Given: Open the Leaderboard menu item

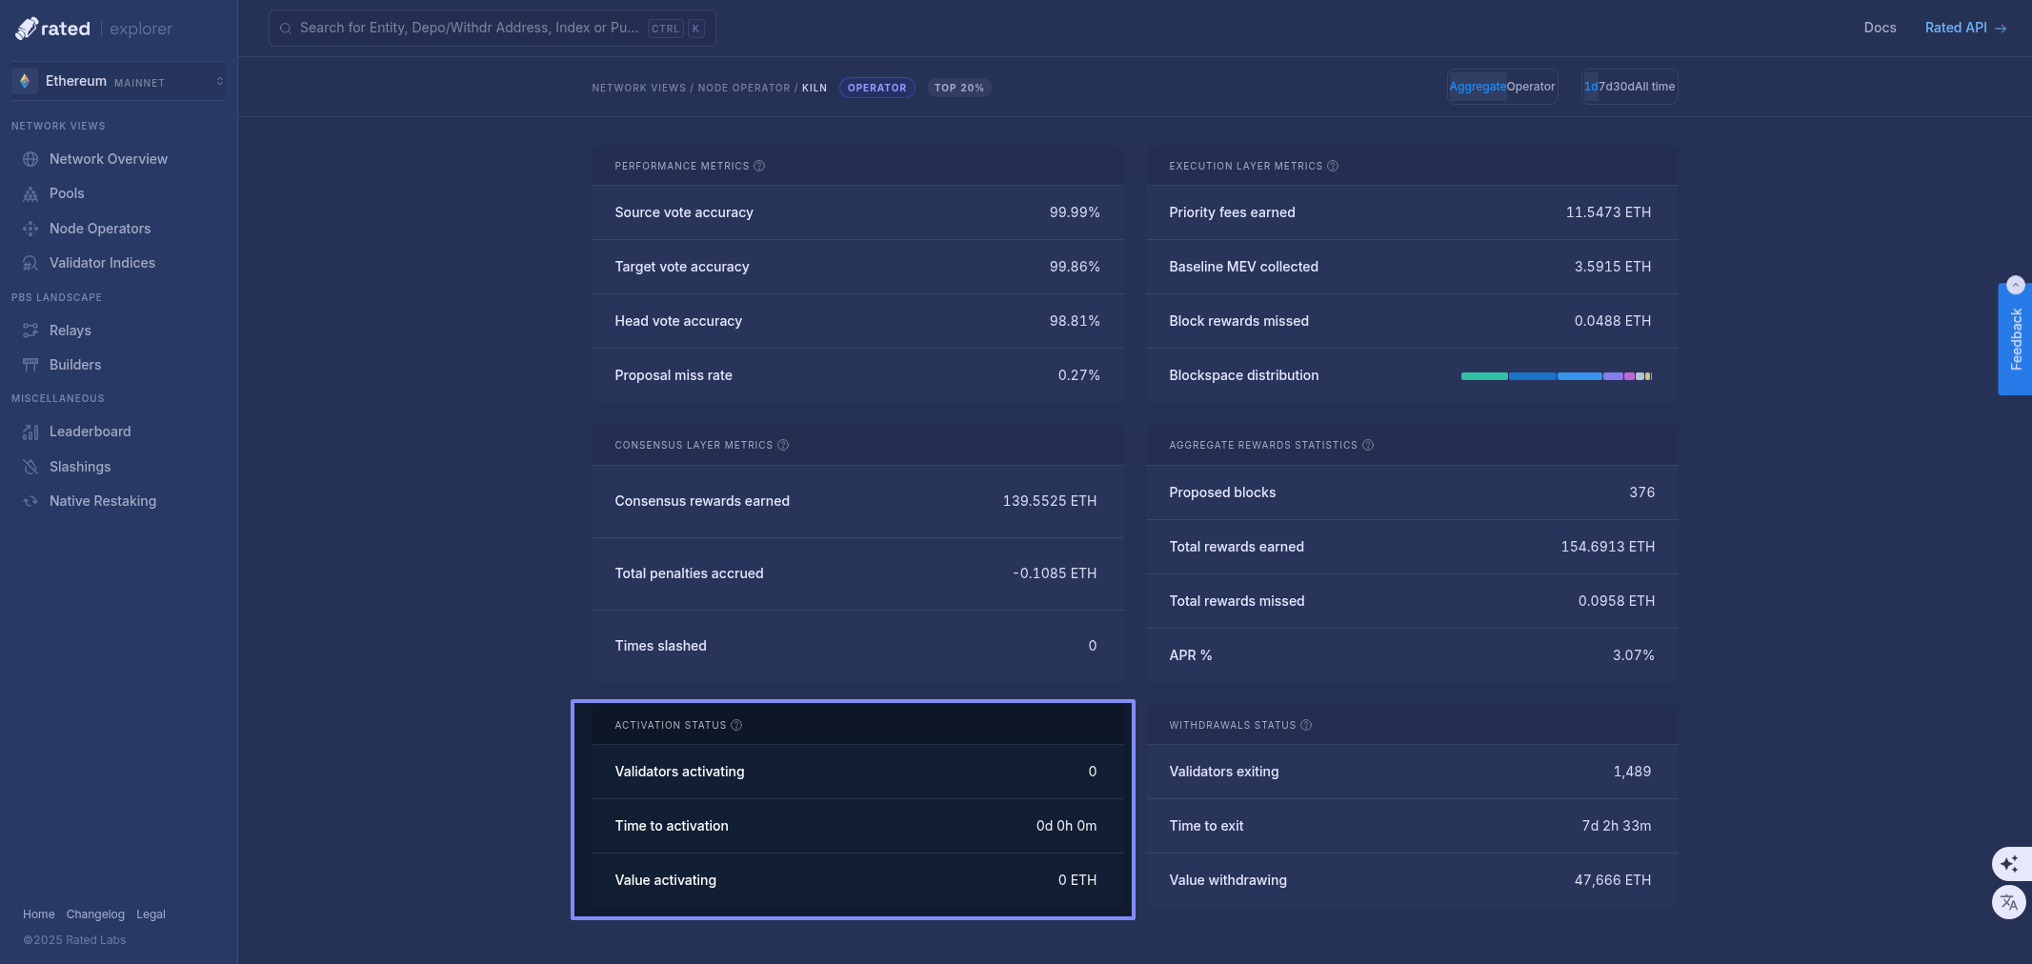Looking at the screenshot, I should (91, 432).
